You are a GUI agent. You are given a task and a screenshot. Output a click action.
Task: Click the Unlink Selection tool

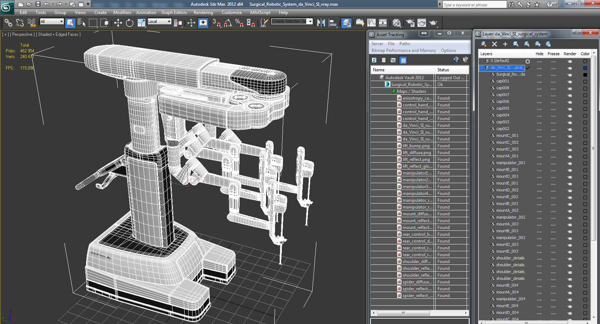(20, 23)
